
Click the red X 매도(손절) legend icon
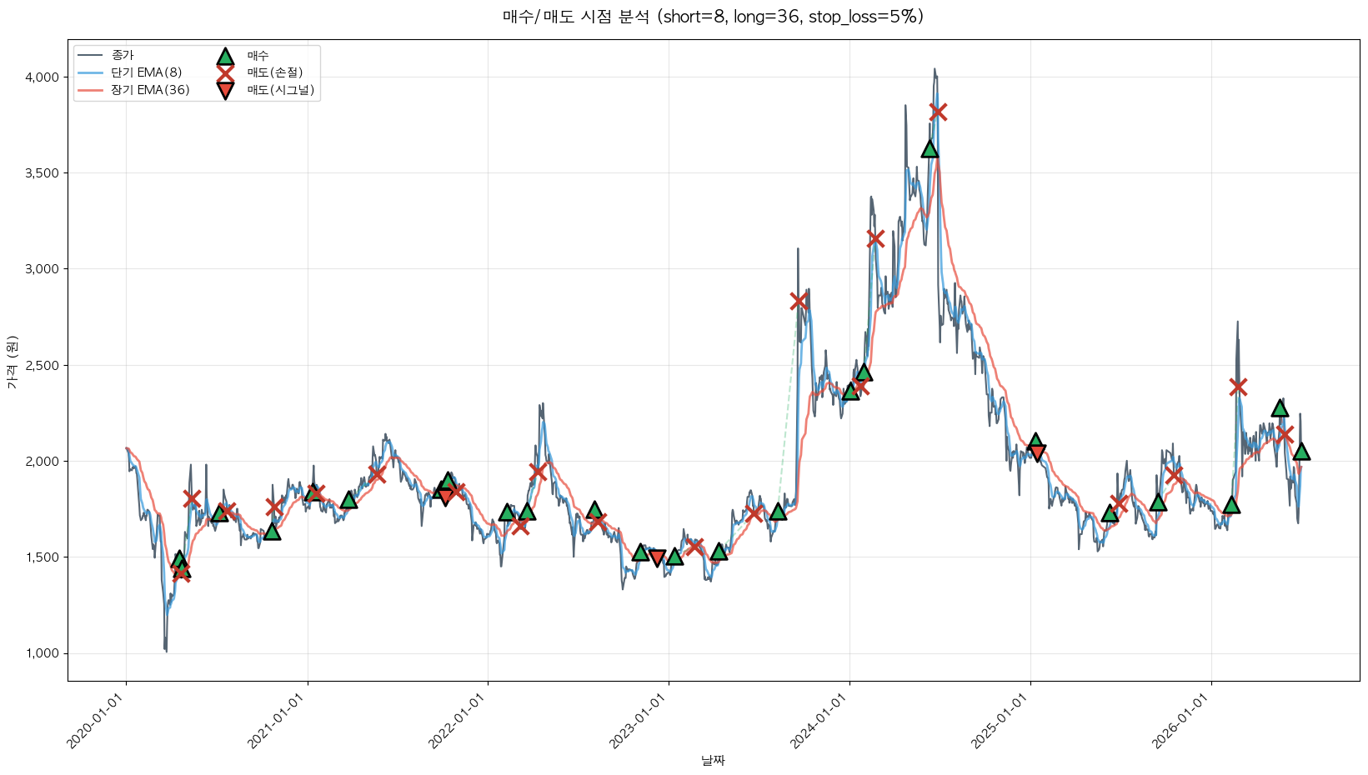[x=225, y=72]
